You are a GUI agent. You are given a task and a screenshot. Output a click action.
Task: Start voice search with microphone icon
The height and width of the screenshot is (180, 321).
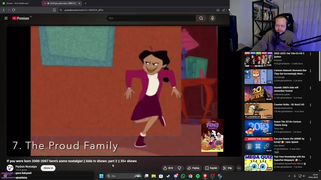pyautogui.click(x=212, y=18)
